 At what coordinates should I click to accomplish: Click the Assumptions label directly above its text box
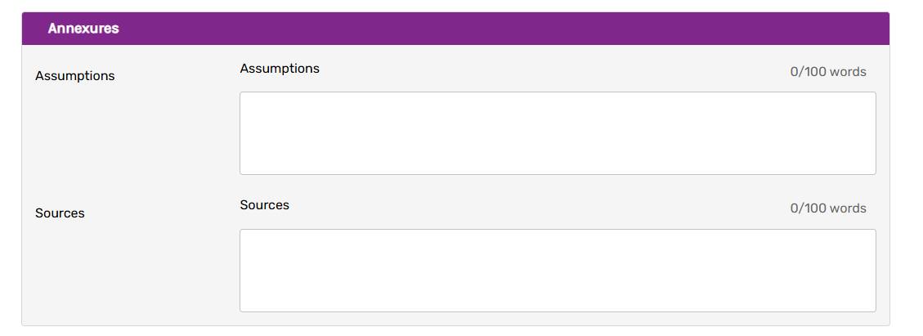point(280,69)
